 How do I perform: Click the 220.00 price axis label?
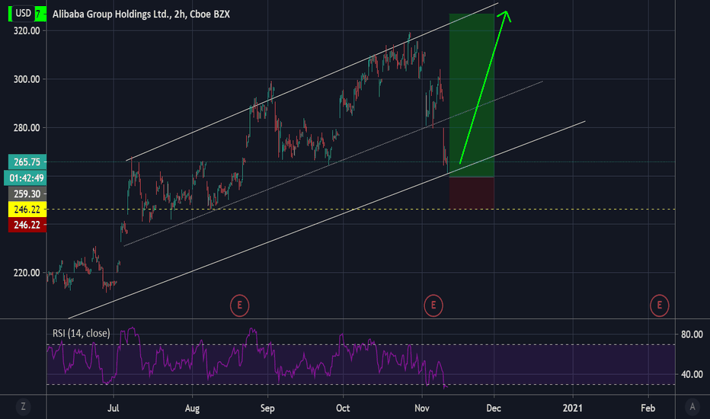coord(27,273)
